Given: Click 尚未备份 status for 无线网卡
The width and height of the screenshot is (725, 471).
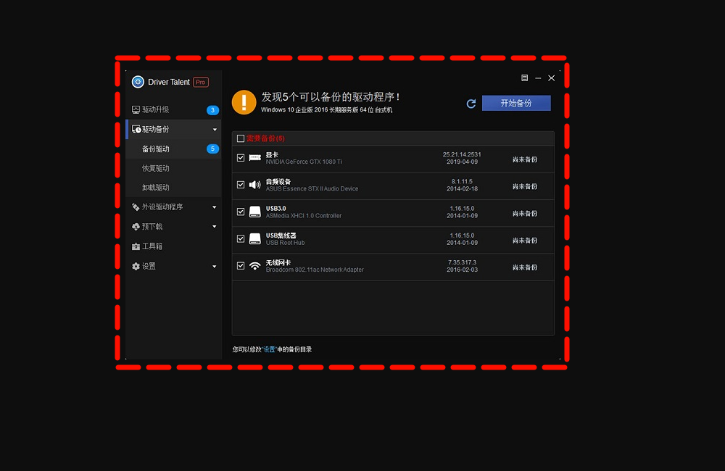Looking at the screenshot, I should pos(525,267).
